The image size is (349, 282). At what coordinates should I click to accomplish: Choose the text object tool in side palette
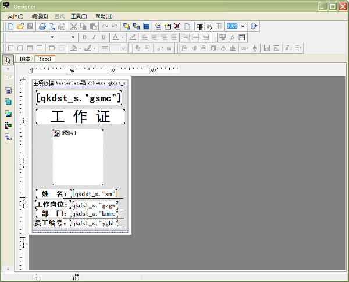8,90
